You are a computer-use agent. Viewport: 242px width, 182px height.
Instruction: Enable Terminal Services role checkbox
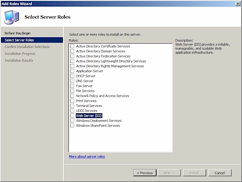[72, 106]
